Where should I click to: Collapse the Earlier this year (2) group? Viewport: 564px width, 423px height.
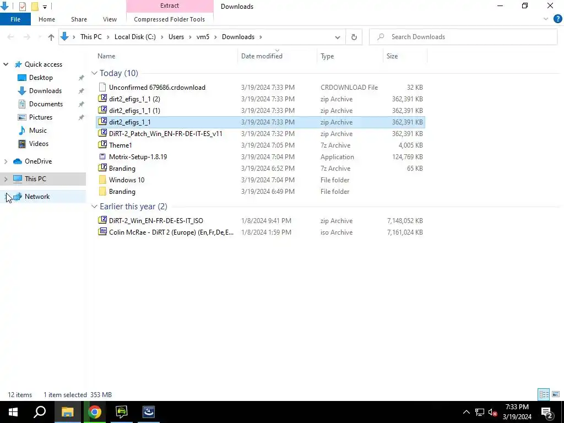(x=94, y=207)
